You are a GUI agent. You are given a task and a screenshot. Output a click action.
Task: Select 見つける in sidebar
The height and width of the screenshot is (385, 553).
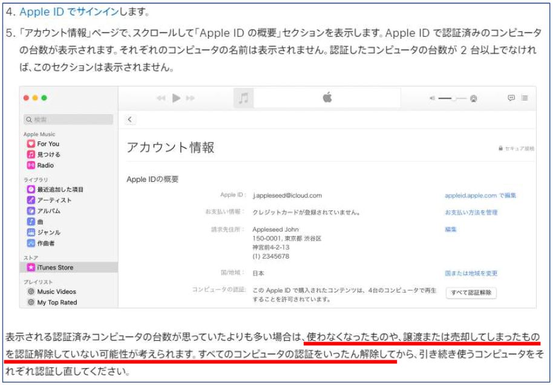pyautogui.click(x=48, y=154)
